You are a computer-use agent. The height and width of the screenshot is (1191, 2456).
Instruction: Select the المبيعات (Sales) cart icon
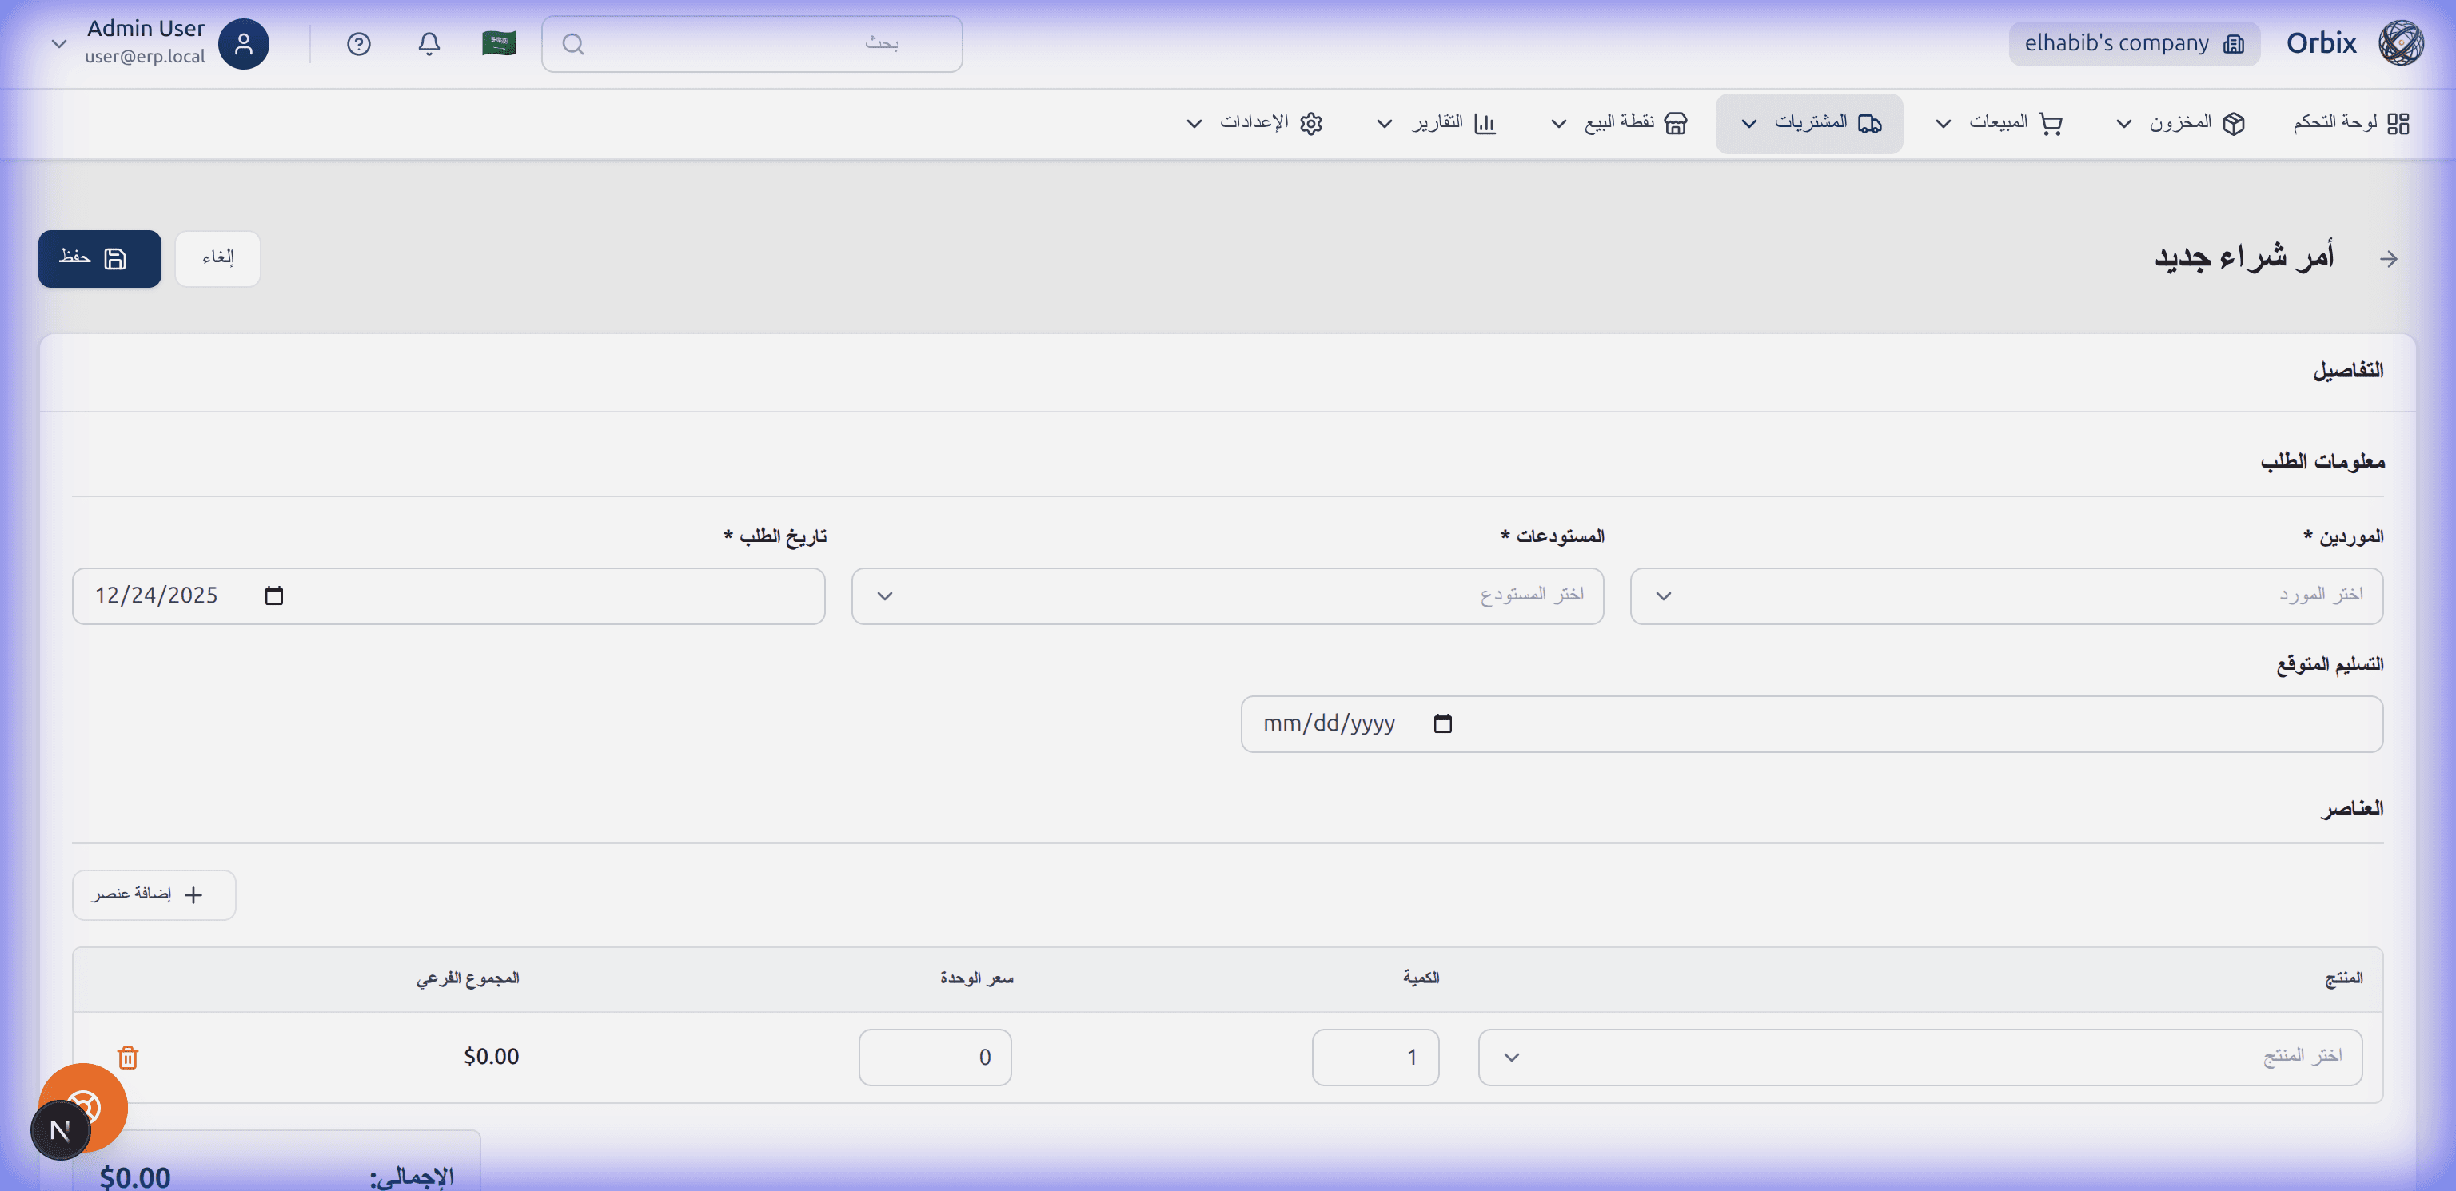pos(2049,123)
